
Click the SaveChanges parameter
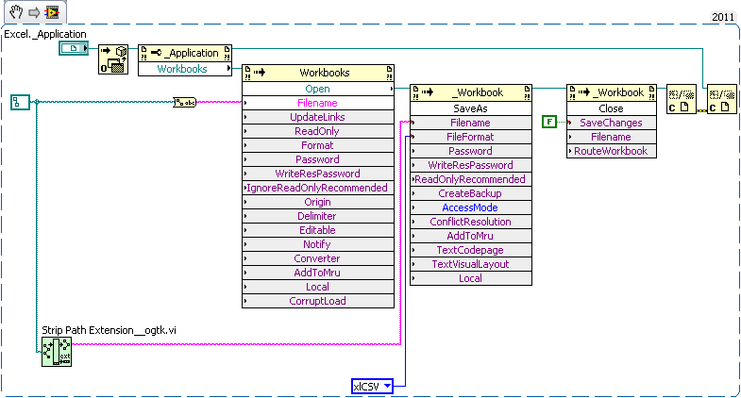(612, 123)
